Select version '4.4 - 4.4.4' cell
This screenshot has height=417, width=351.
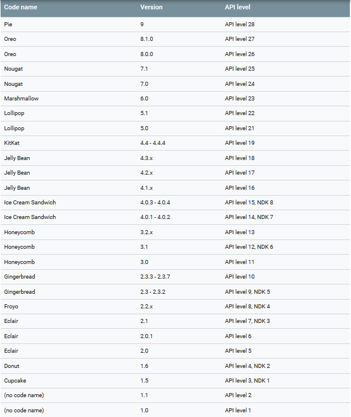[153, 143]
